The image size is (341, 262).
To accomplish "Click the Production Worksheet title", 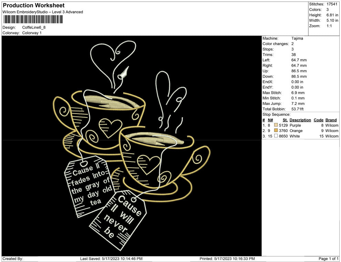I will 34,6.
